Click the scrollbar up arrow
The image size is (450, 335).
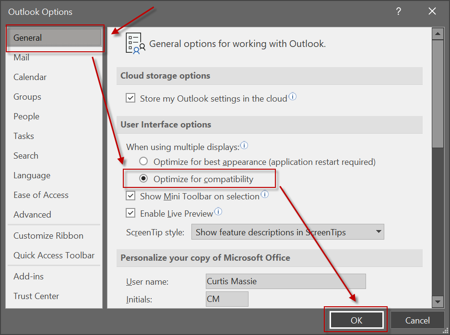coord(438,34)
